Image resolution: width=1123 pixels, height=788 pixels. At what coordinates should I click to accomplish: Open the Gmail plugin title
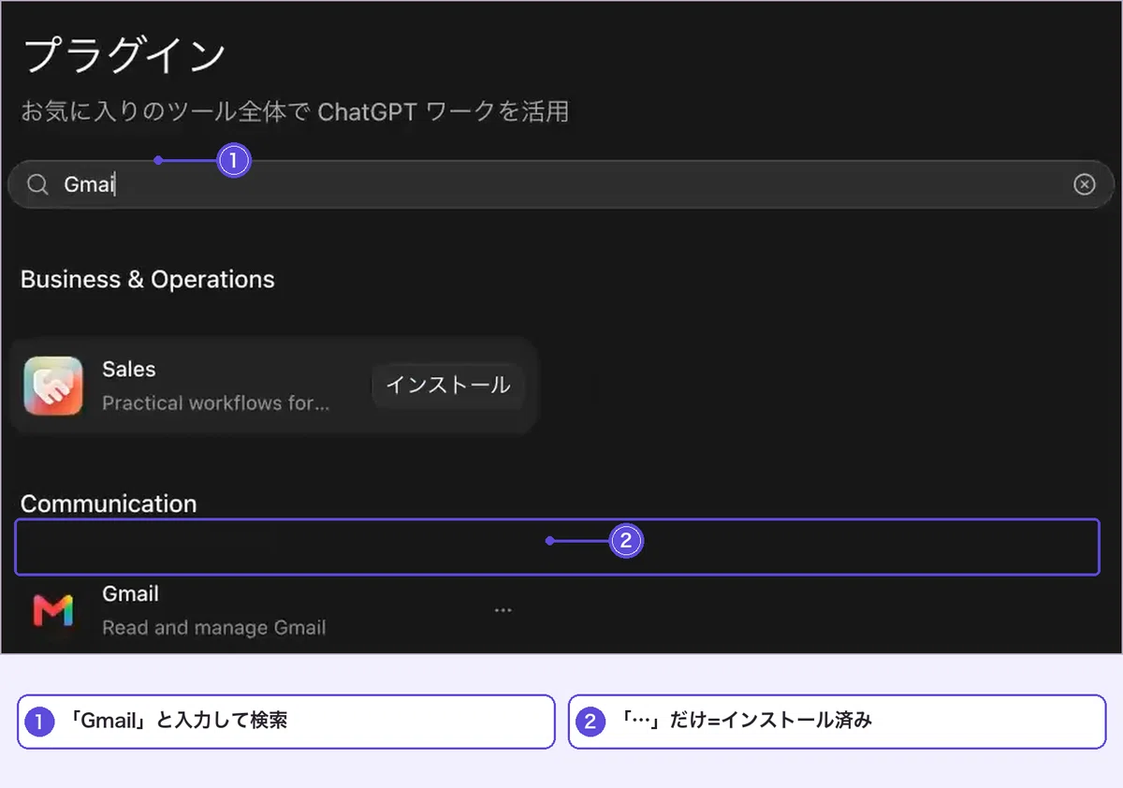click(130, 593)
